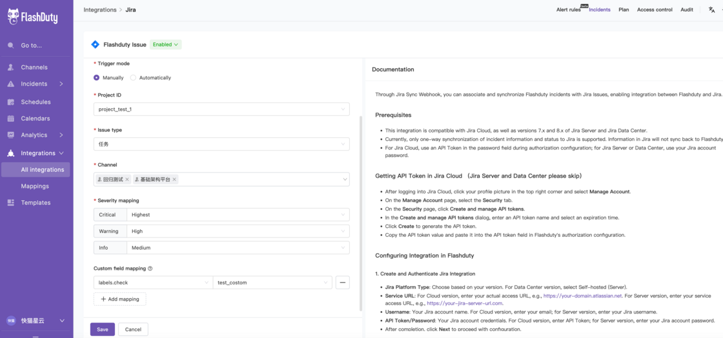Click the Configuring Integration in Flashduty heading
Image resolution: width=723 pixels, height=338 pixels.
tap(425, 255)
